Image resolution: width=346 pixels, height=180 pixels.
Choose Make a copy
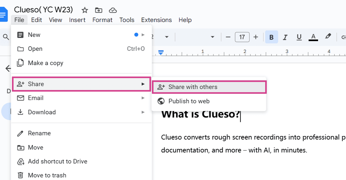tap(81, 63)
